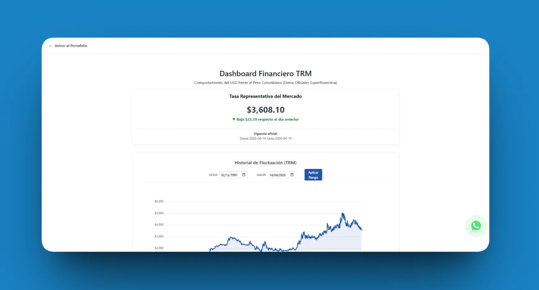Image resolution: width=539 pixels, height=290 pixels.
Task: Click the Baja $23.39 change text
Action: (267, 119)
